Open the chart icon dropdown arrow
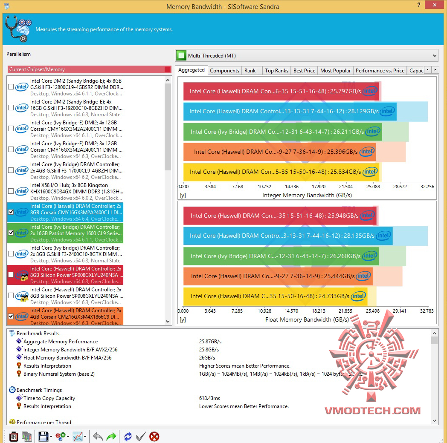Image resolution: width=447 pixels, height=443 pixels. pyautogui.click(x=85, y=437)
